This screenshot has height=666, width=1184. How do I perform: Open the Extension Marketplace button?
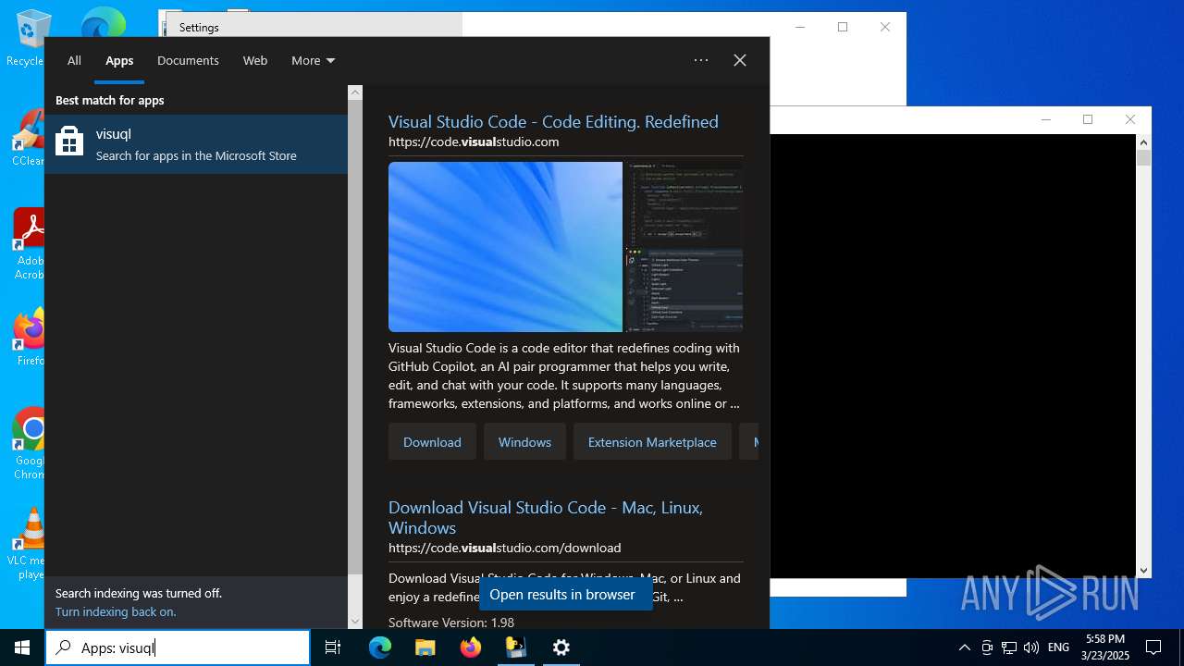(652, 442)
